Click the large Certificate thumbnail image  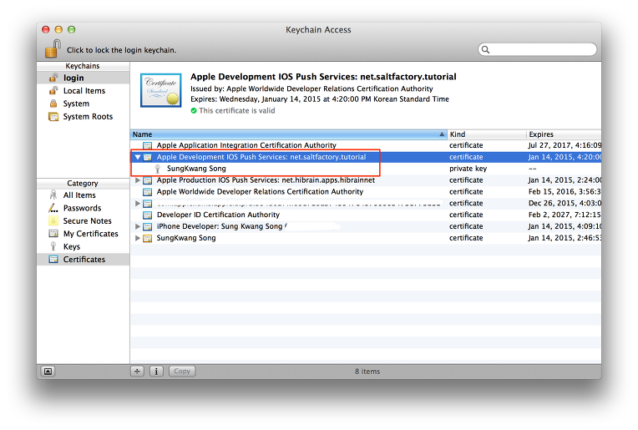pyautogui.click(x=161, y=90)
